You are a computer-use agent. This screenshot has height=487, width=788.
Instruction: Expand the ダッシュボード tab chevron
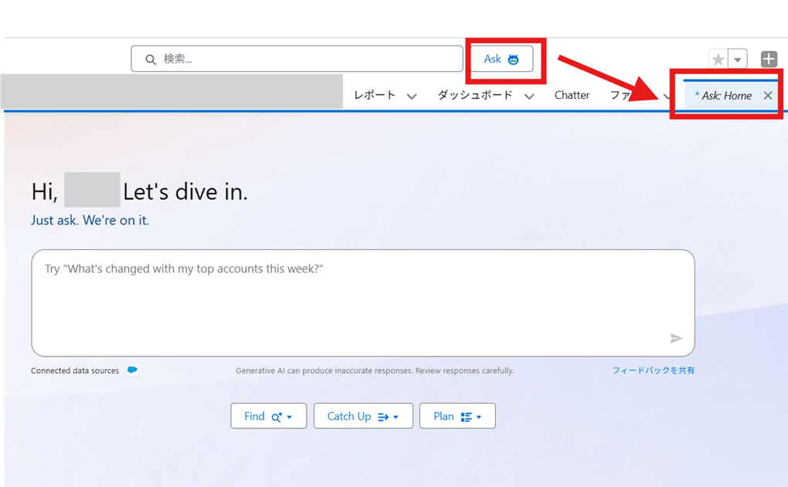[529, 96]
